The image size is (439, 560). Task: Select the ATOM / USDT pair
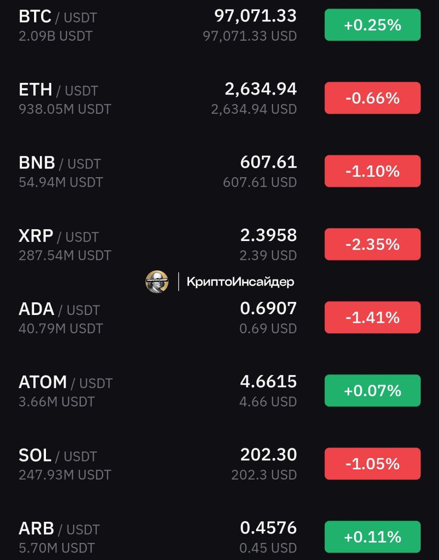(219, 391)
